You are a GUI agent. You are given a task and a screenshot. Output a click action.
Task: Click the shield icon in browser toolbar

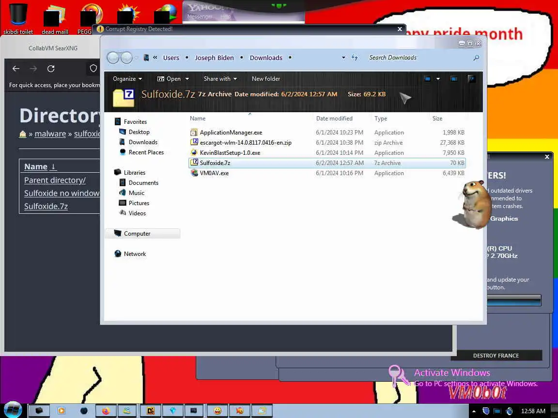click(x=93, y=68)
